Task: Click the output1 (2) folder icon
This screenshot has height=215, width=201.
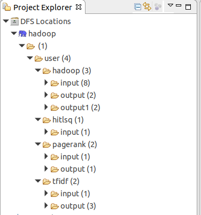Action: click(55, 107)
